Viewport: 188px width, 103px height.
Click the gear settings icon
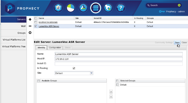click(30, 33)
